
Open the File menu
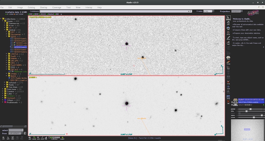(2, 7)
